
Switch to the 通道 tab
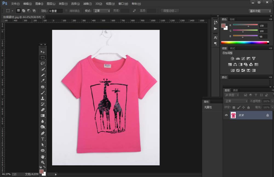235,90
